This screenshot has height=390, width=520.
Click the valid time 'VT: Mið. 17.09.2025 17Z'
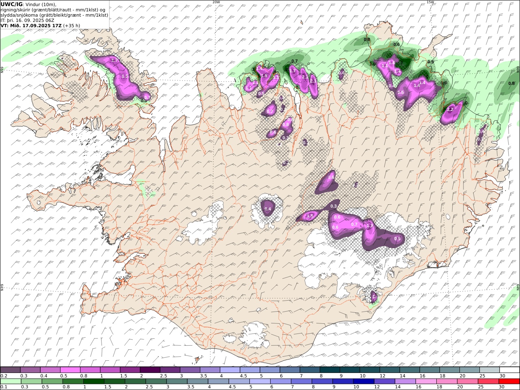[31, 25]
